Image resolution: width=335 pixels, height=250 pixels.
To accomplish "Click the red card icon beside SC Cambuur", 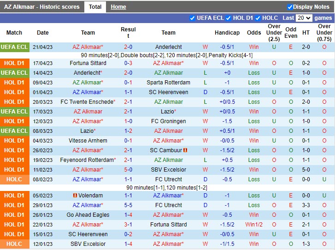I will pyautogui.click(x=185, y=150).
